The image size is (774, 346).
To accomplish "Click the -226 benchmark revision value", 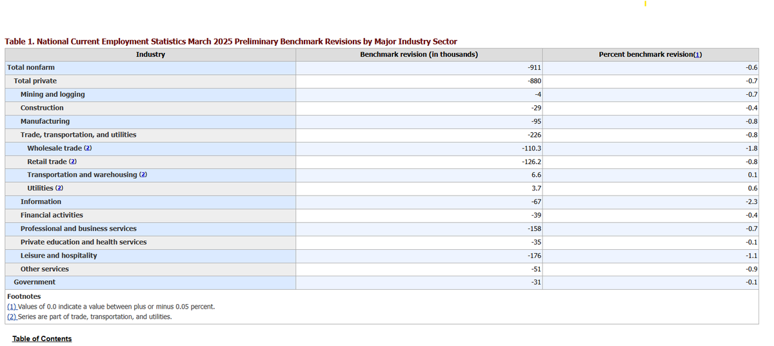I will pos(535,135).
